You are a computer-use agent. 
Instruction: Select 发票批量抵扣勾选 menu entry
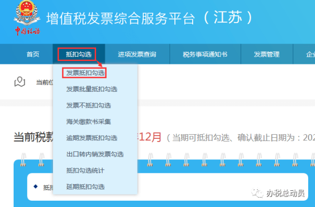(91, 89)
